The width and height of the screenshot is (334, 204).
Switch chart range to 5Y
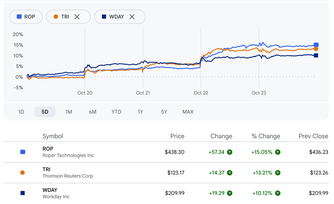[164, 112]
